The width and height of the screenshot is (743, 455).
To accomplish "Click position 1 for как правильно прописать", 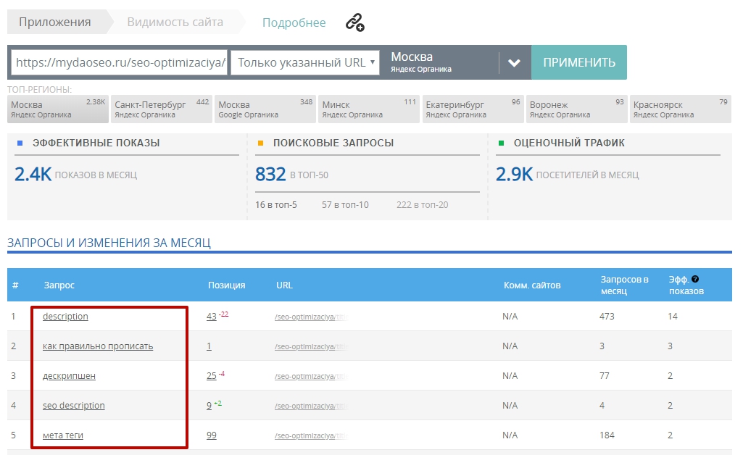I will [x=209, y=346].
